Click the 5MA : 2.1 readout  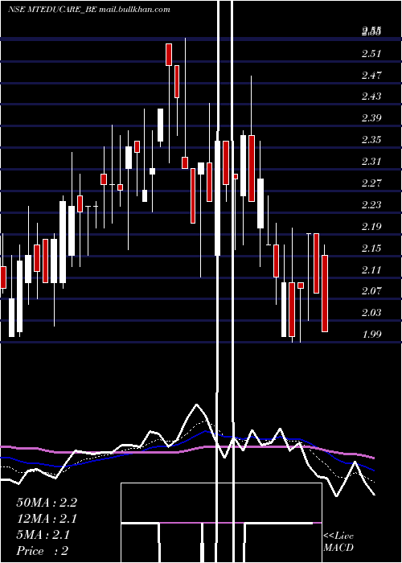pos(43,535)
